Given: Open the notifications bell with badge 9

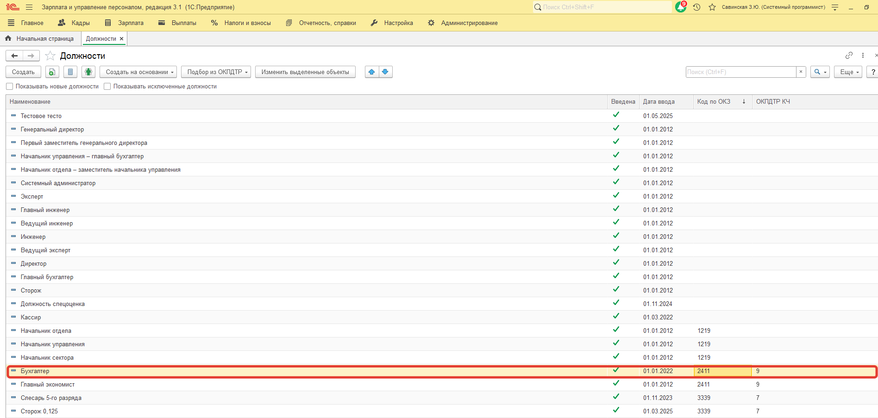Looking at the screenshot, I should (x=681, y=7).
